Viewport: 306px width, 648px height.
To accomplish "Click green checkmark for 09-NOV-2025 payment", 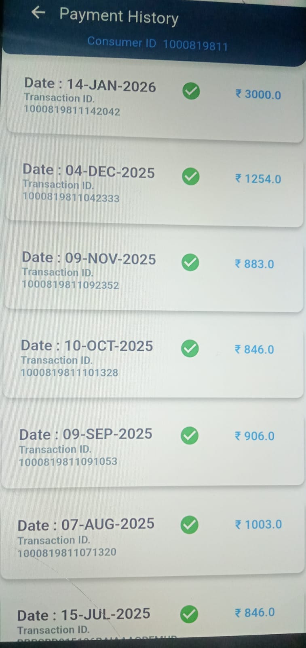I will coord(190,262).
